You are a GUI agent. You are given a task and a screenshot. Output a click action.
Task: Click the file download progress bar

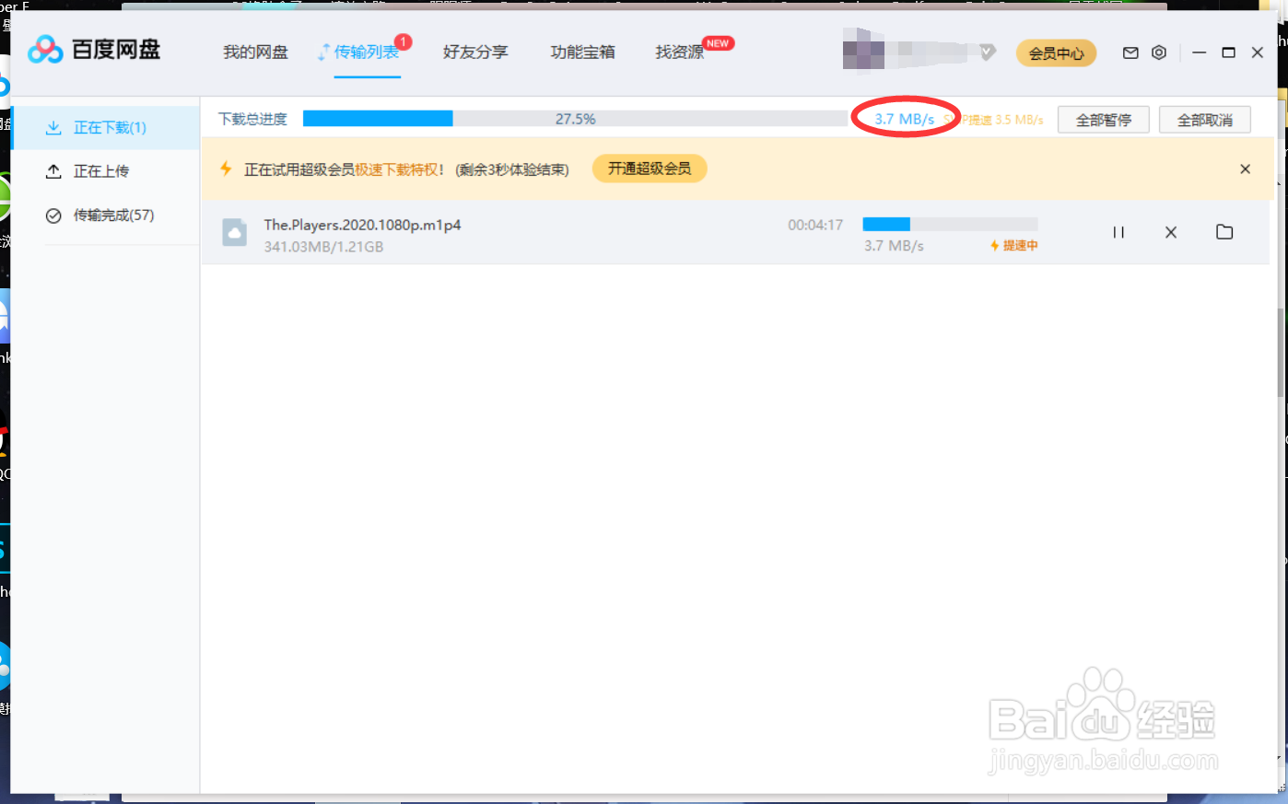tap(950, 224)
